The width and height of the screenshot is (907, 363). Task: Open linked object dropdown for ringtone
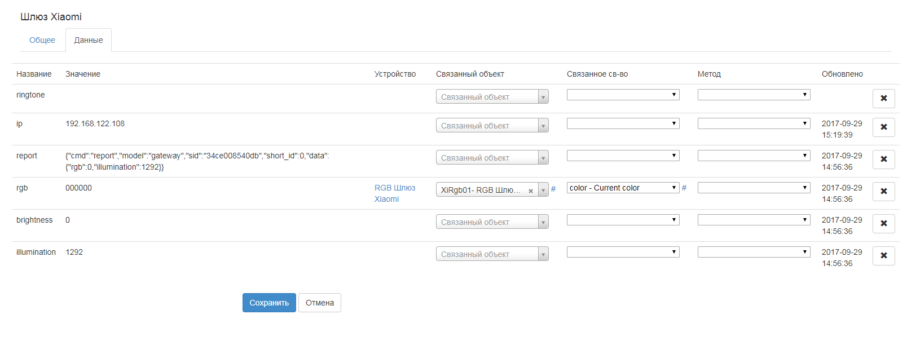(492, 97)
